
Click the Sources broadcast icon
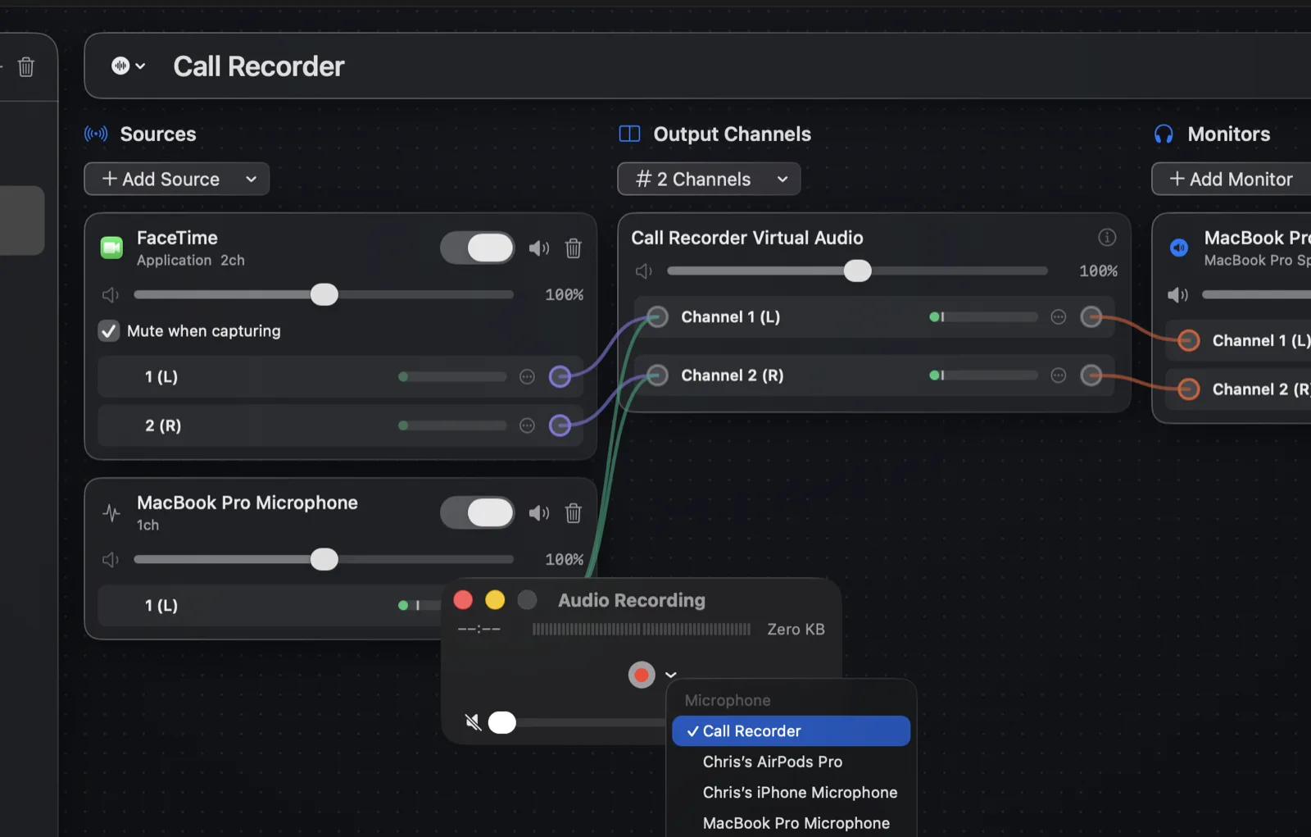tap(96, 134)
